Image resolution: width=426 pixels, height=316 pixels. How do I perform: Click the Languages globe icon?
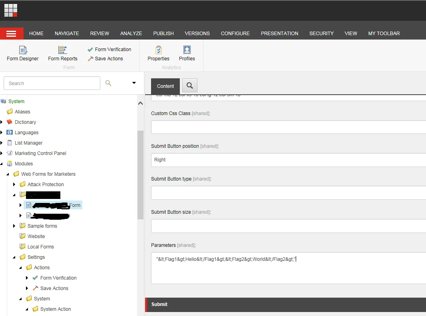(10, 132)
